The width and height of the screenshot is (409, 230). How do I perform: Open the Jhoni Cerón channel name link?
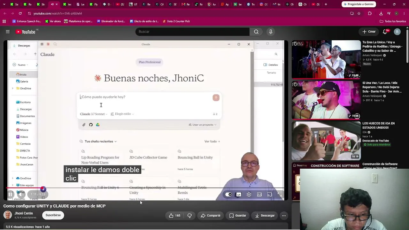coord(24,213)
